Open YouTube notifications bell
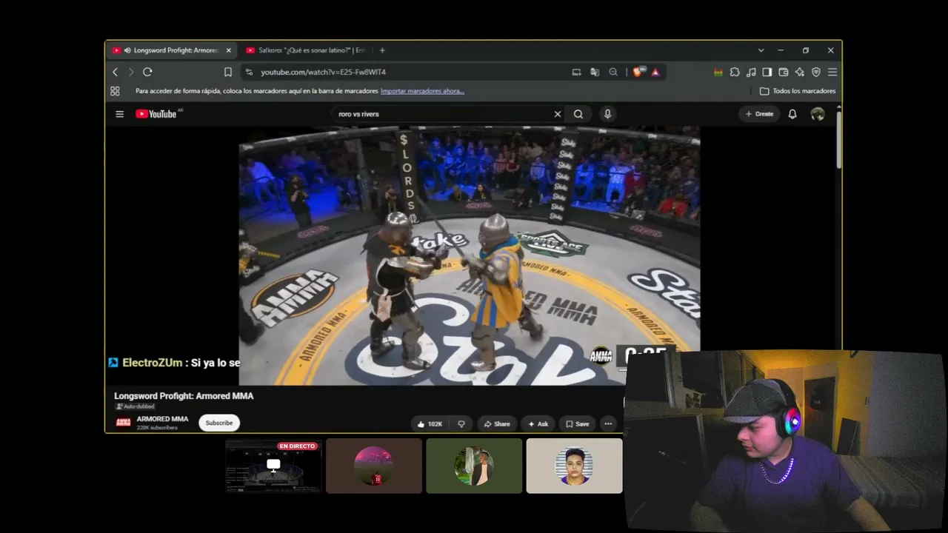This screenshot has width=948, height=533. 792,114
